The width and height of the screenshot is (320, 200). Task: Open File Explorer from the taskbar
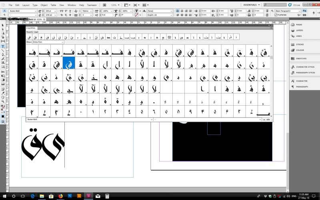coord(42,196)
